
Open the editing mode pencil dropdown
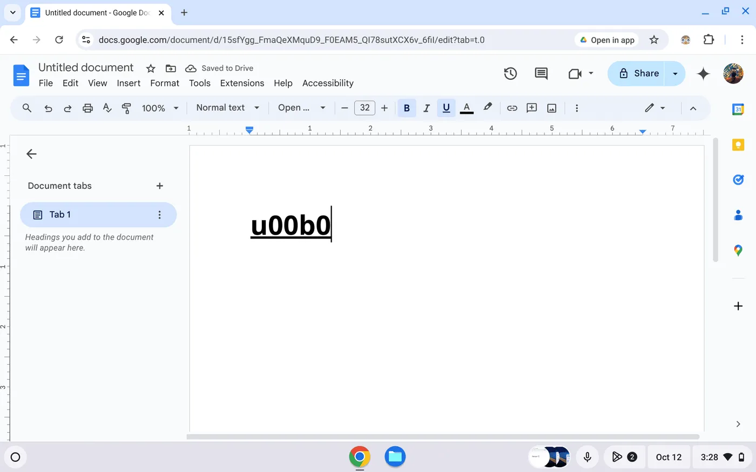(x=654, y=108)
